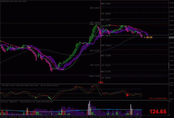Select the S1 support level label
174x118 pixels.
click(x=106, y=65)
